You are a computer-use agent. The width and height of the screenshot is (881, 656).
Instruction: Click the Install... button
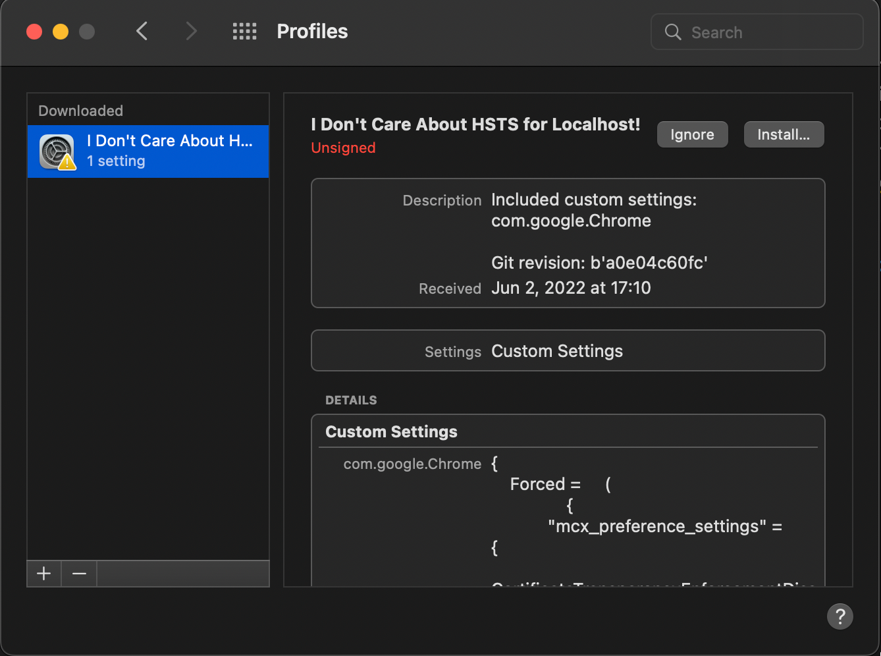(784, 134)
